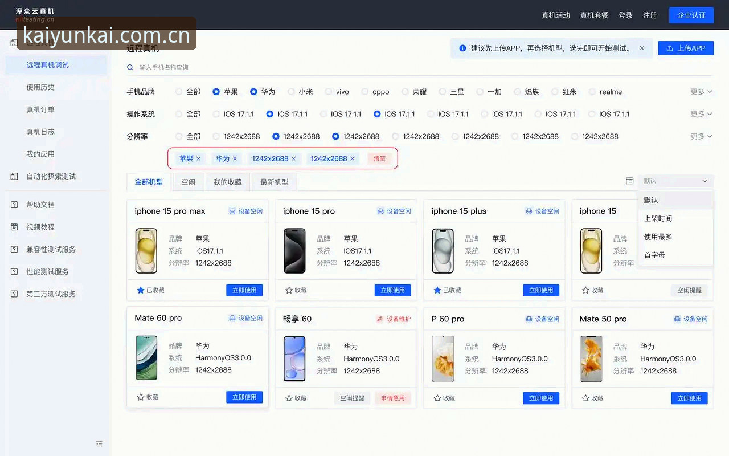The image size is (729, 456).
Task: Click 空闲提醒 on iphone 15 card
Action: [x=689, y=290]
